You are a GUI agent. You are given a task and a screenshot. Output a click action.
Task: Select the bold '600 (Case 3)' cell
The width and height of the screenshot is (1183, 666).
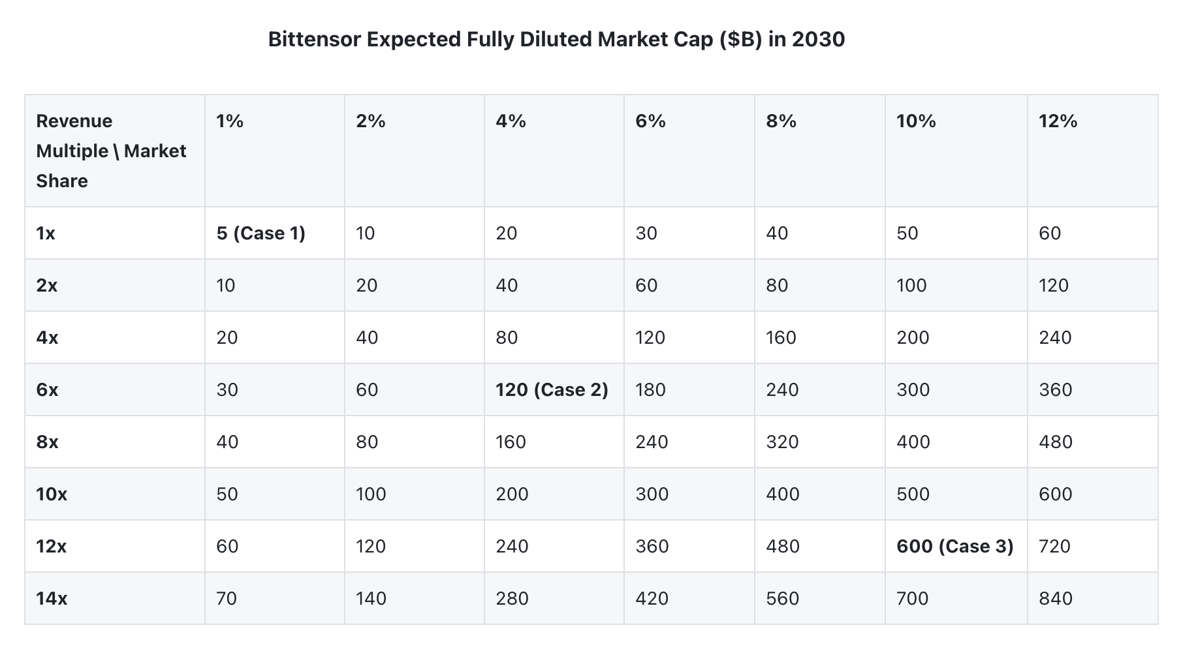coord(954,547)
